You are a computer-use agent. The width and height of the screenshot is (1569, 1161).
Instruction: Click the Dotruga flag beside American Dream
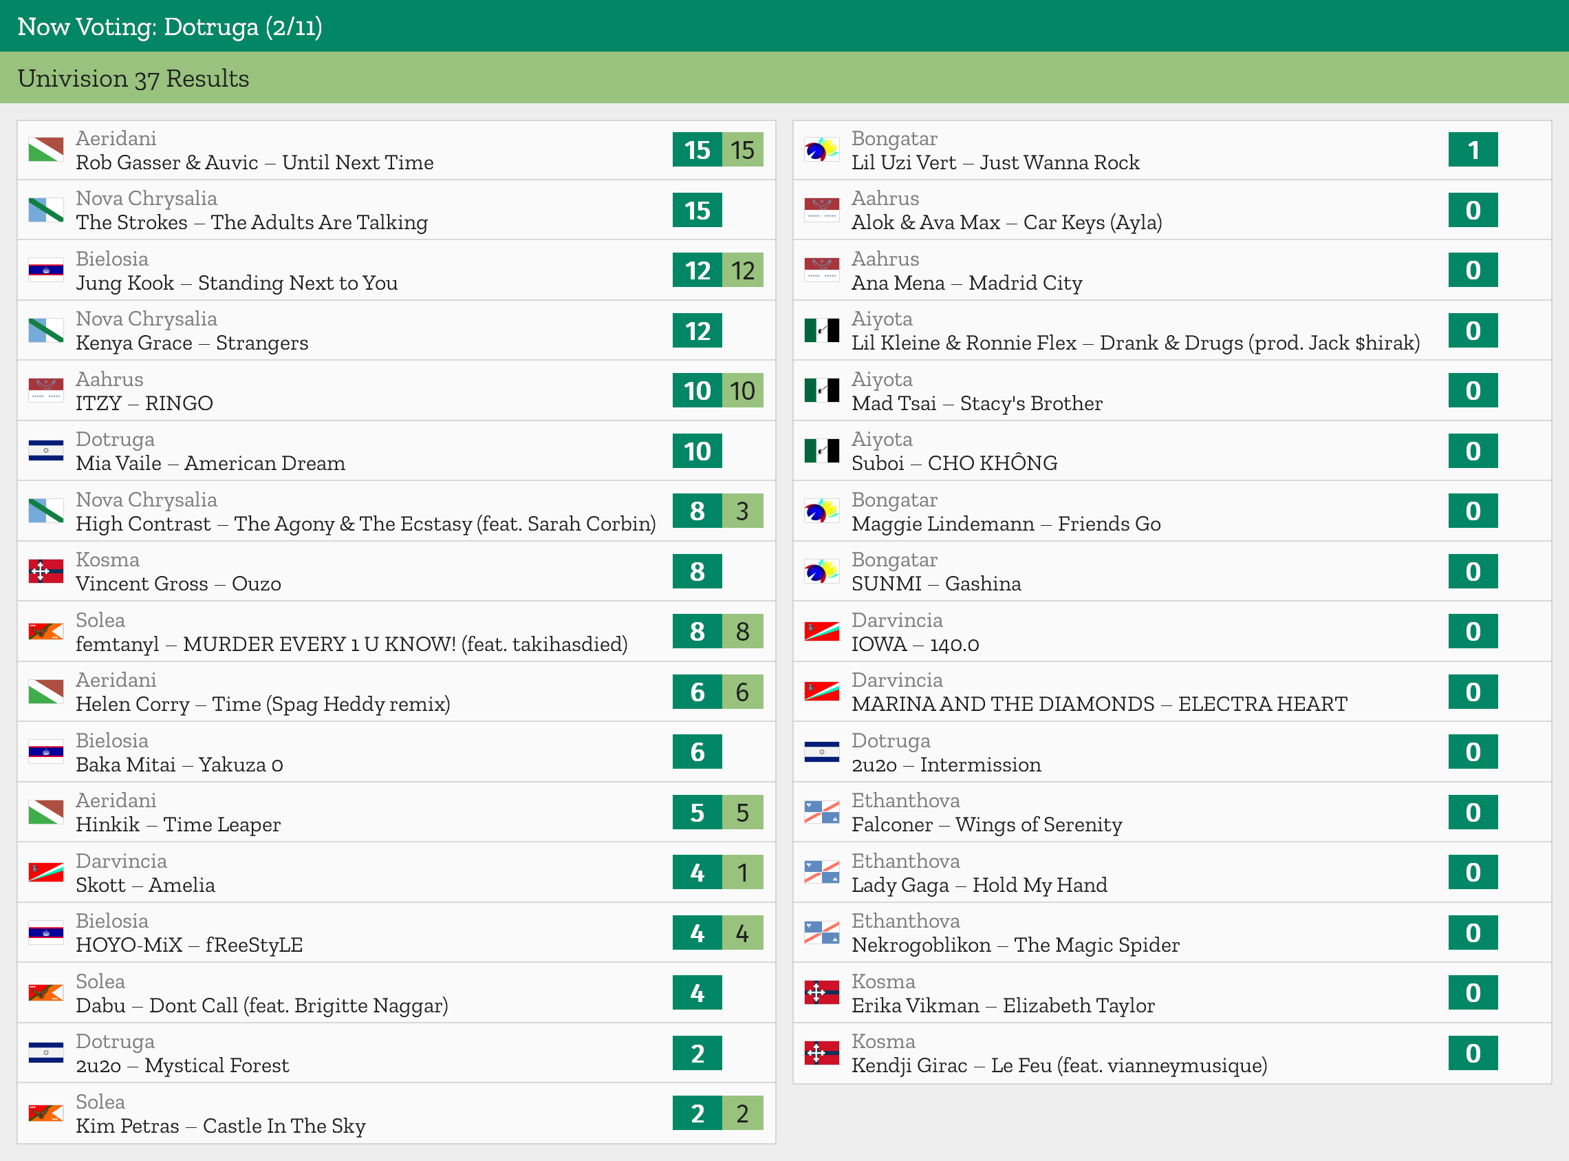(x=45, y=451)
